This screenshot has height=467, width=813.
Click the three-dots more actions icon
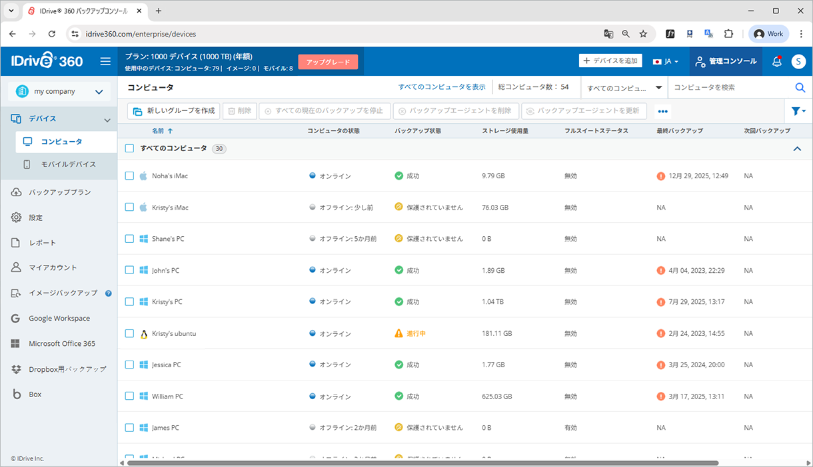tap(662, 111)
